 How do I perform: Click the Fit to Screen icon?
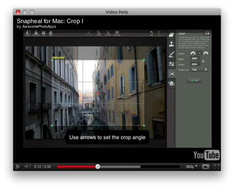89,33
